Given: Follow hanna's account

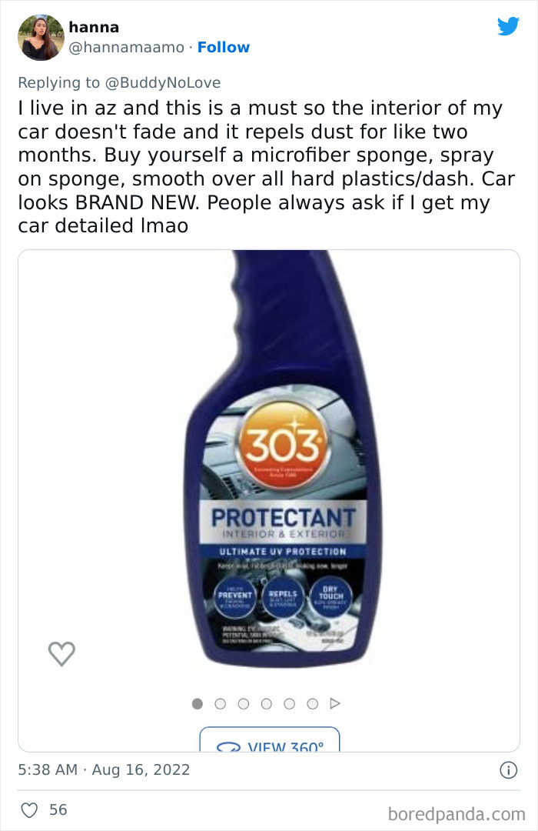Looking at the screenshot, I should pyautogui.click(x=224, y=47).
